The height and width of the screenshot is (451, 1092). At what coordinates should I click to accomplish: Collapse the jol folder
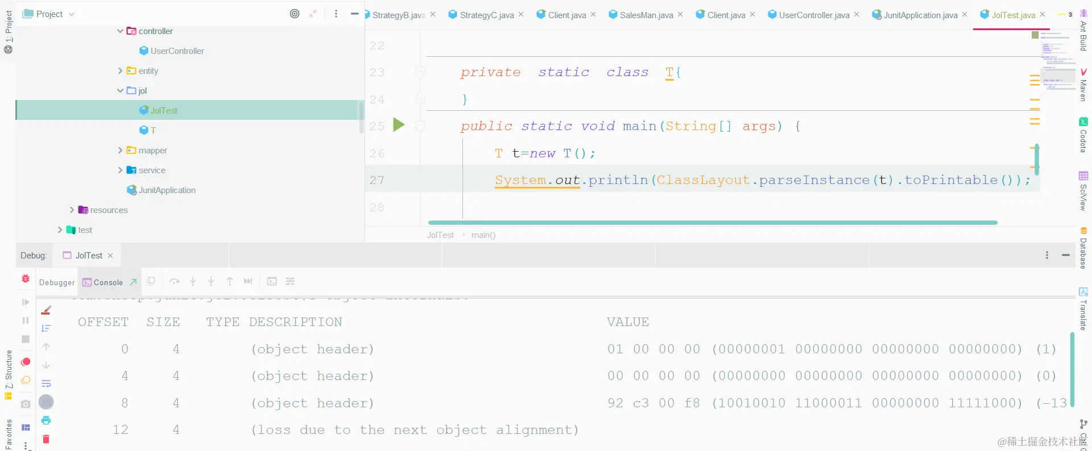pyautogui.click(x=120, y=91)
